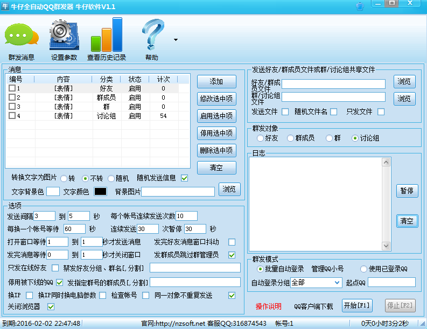Click the 每个帐号连续发送次数 input field
The width and height of the screenshot is (427, 329).
point(186,216)
